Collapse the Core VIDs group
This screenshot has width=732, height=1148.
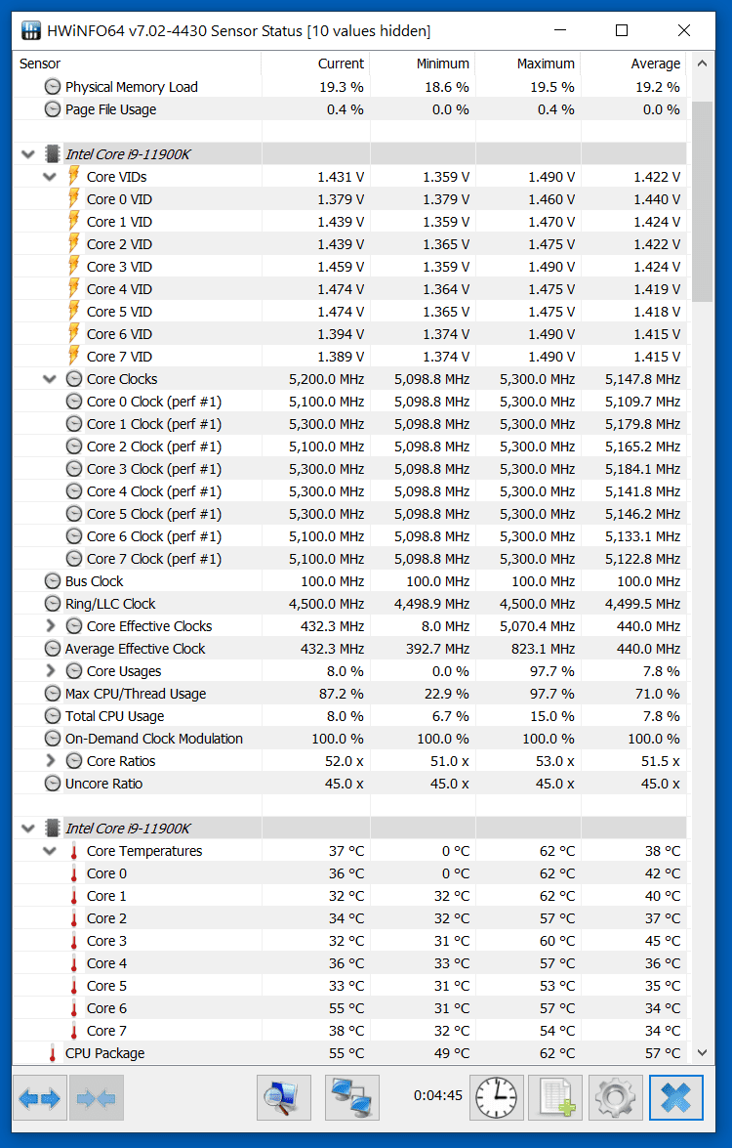[x=50, y=177]
